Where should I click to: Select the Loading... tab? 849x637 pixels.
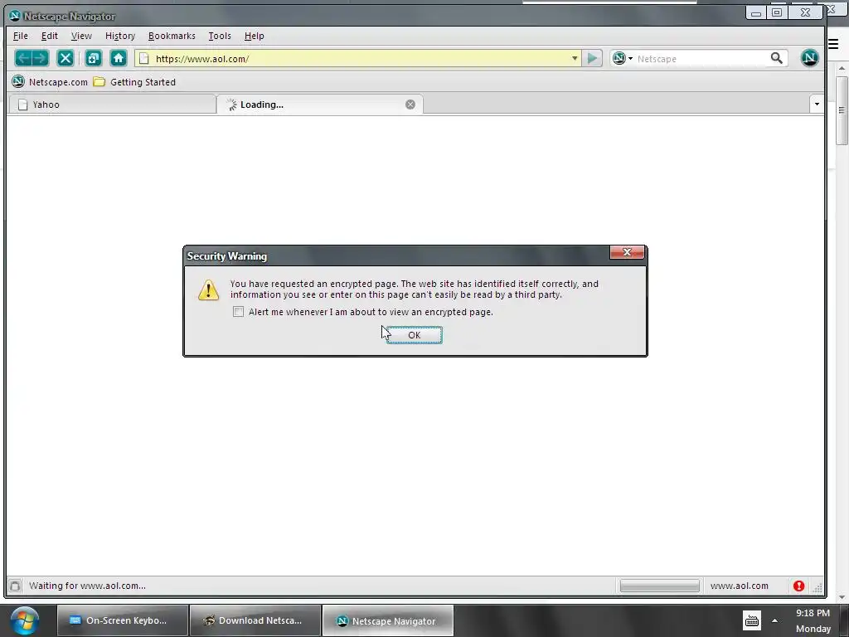click(319, 105)
